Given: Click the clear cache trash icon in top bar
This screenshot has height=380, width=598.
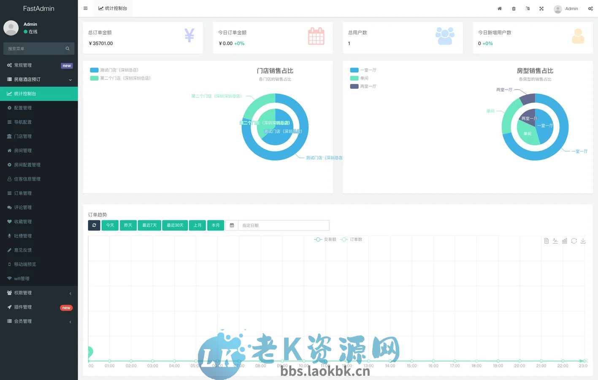Looking at the screenshot, I should point(514,8).
